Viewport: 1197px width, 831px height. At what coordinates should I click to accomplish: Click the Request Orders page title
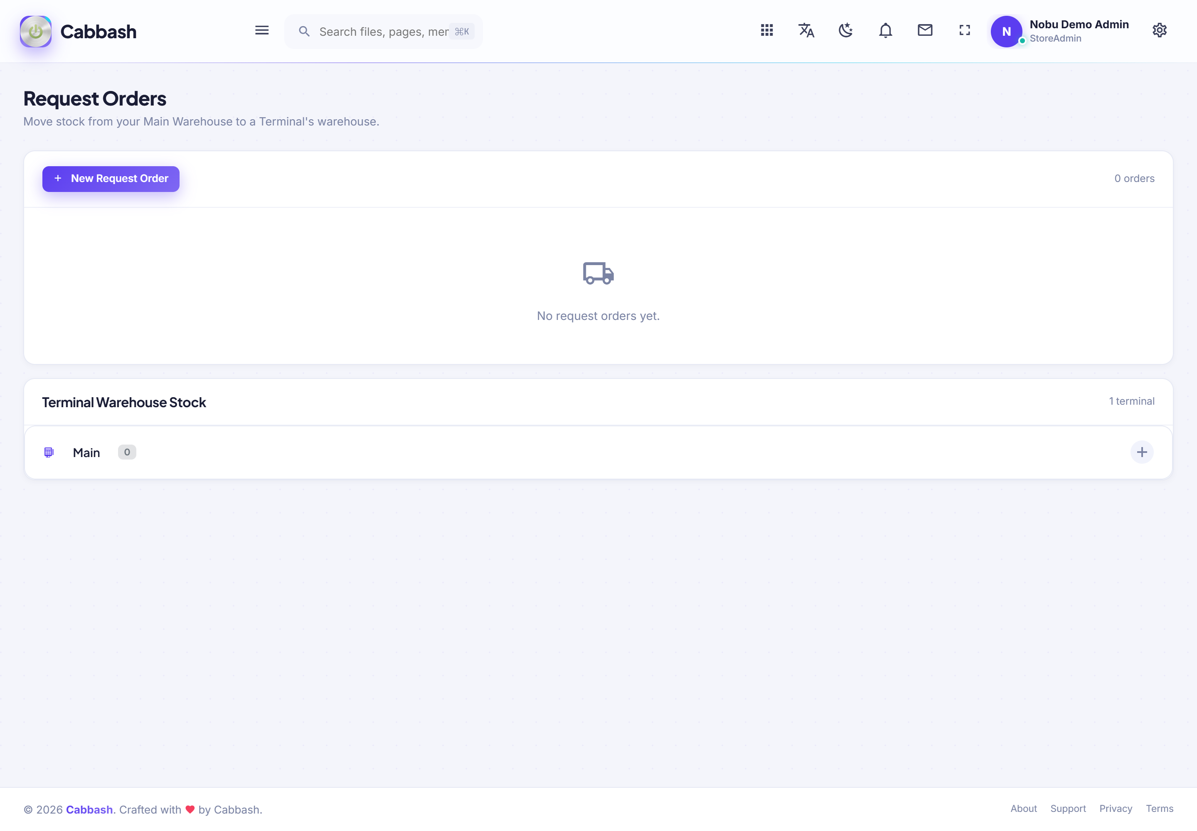[x=95, y=98]
